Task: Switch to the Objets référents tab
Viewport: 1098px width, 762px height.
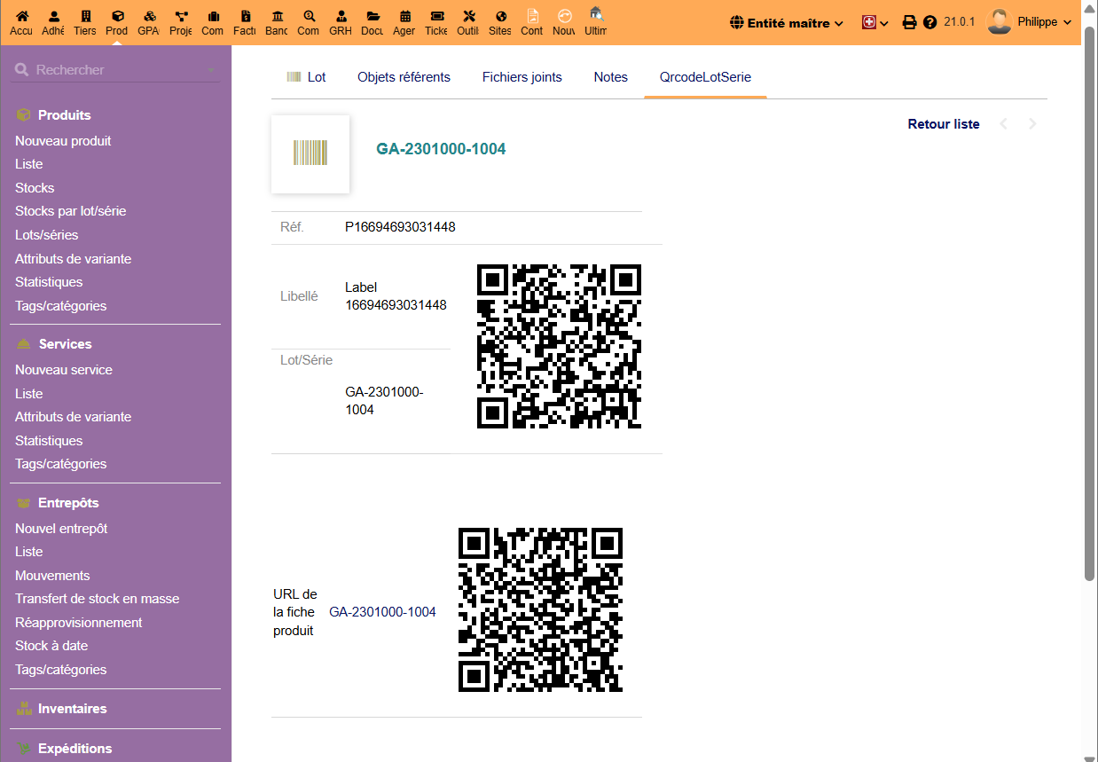Action: [404, 77]
